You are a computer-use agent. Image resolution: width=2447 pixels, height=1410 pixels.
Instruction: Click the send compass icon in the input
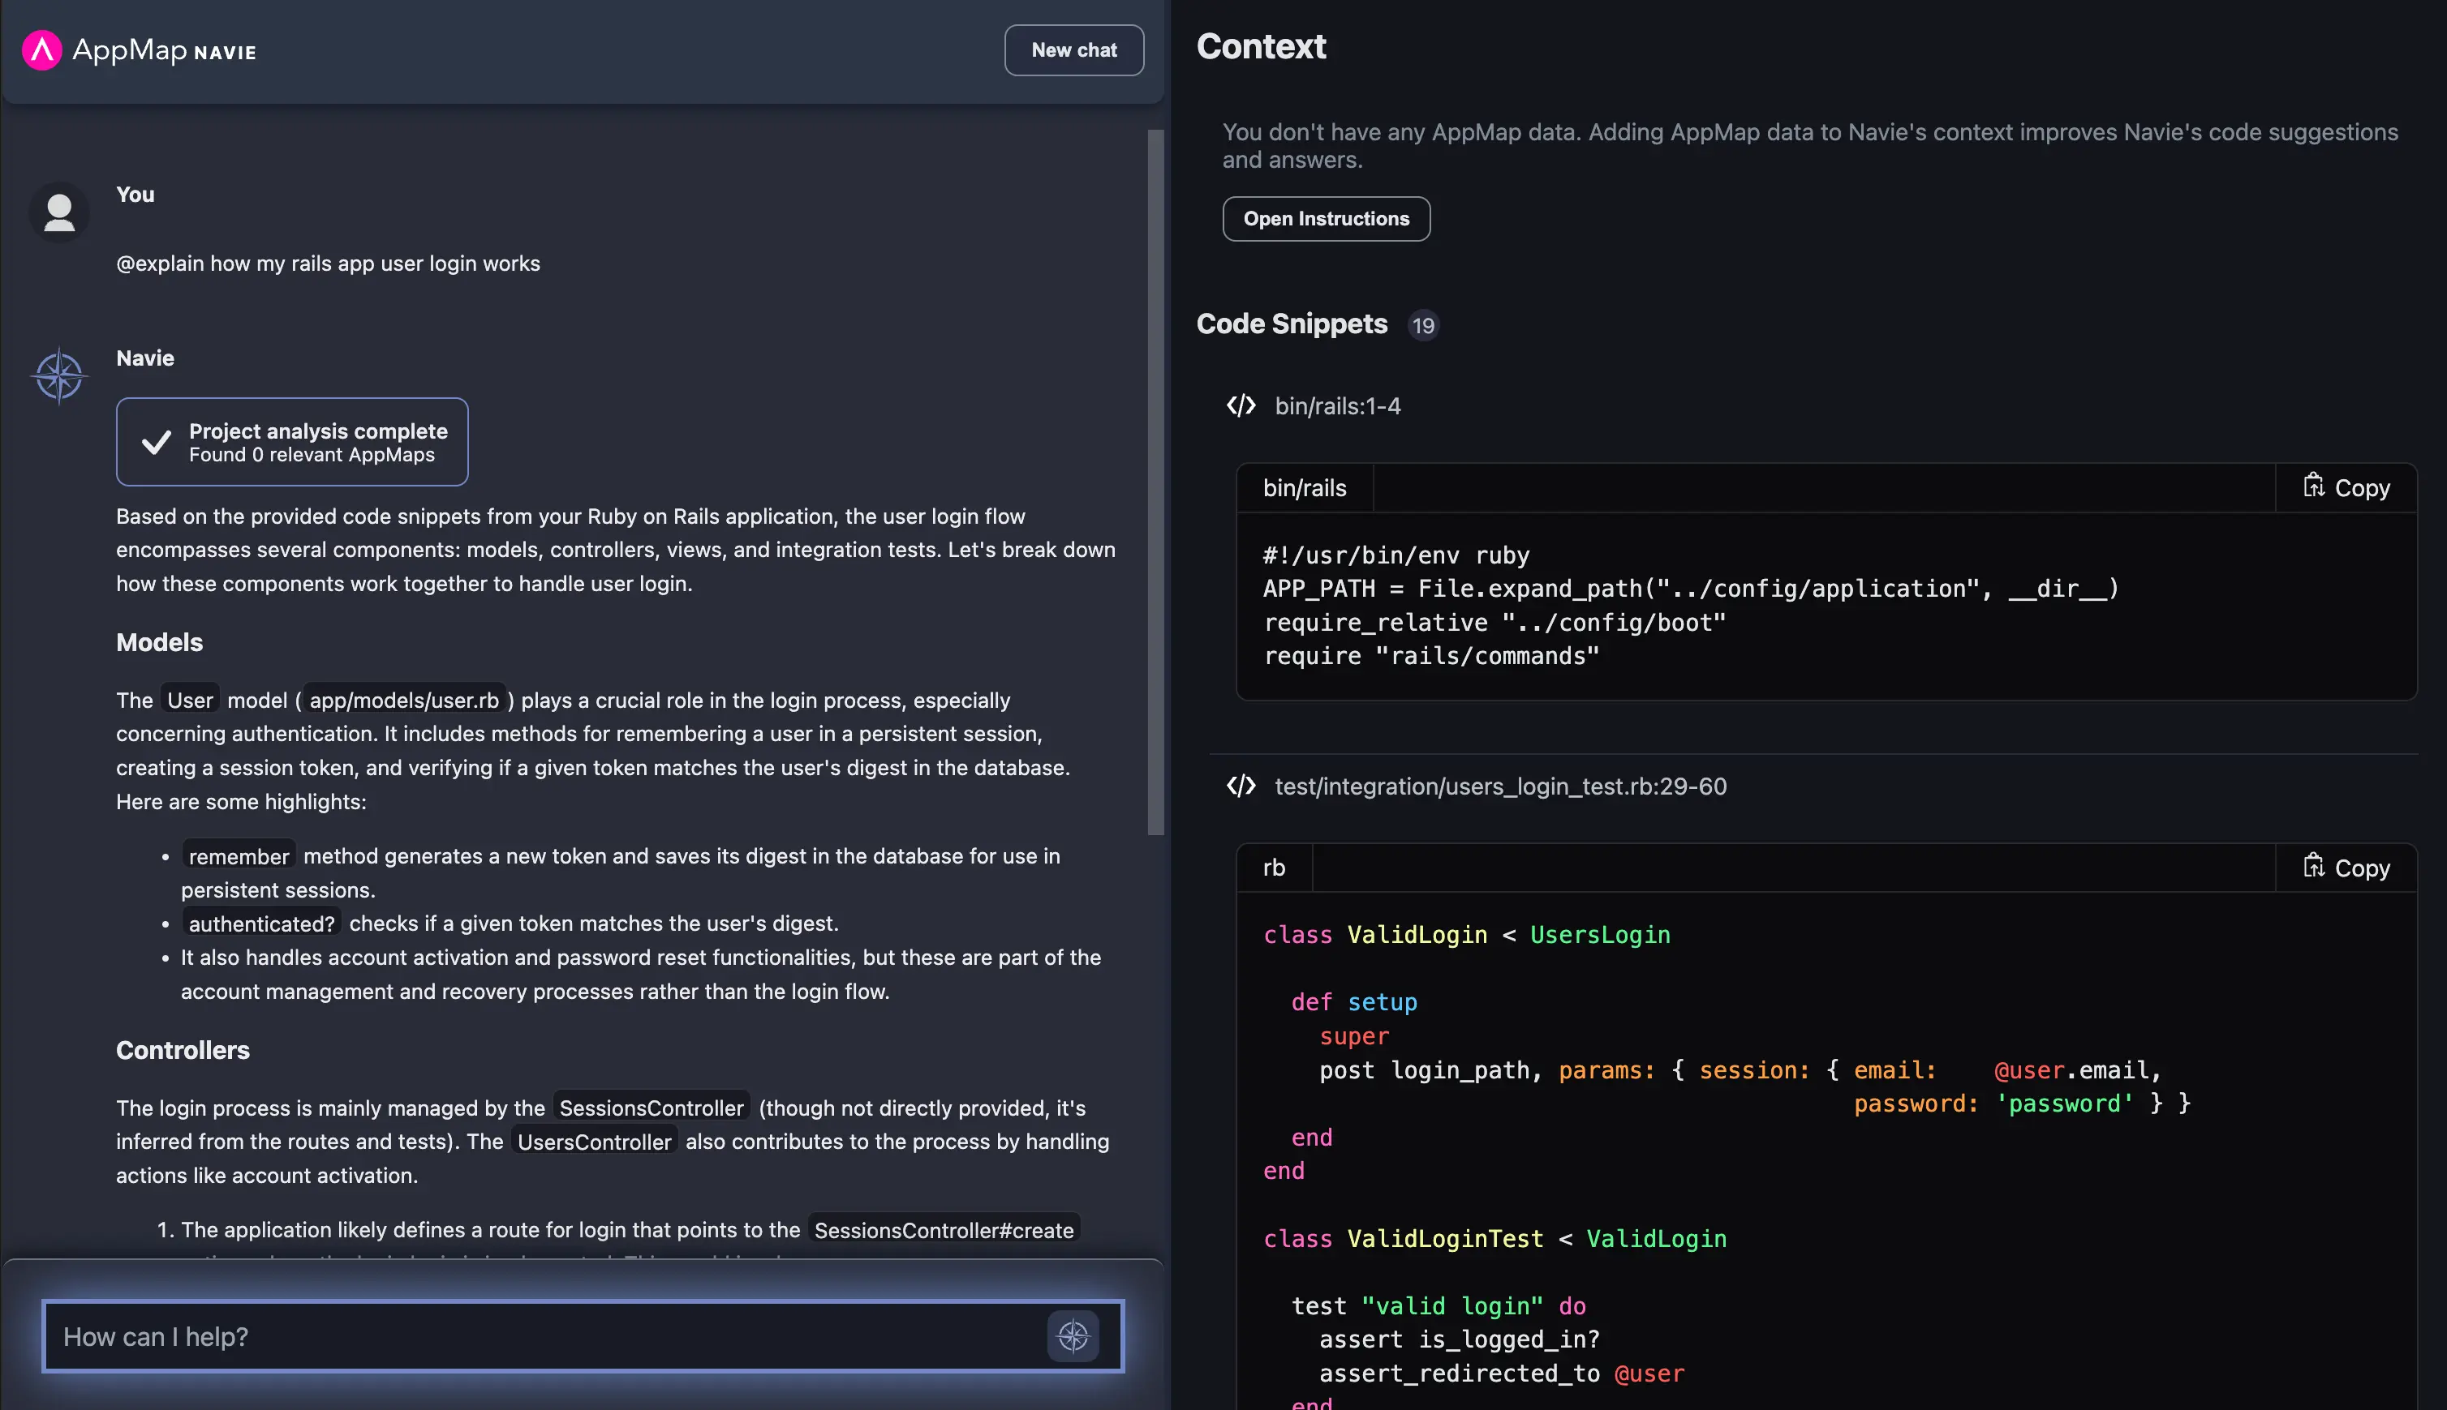point(1073,1336)
